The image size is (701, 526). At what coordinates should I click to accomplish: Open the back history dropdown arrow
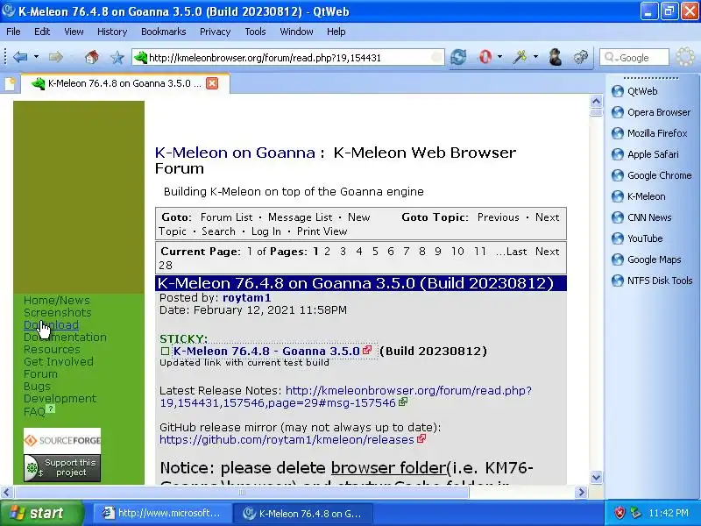[x=36, y=57]
